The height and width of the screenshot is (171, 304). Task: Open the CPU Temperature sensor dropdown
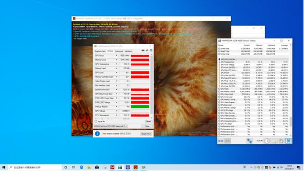coord(117,115)
